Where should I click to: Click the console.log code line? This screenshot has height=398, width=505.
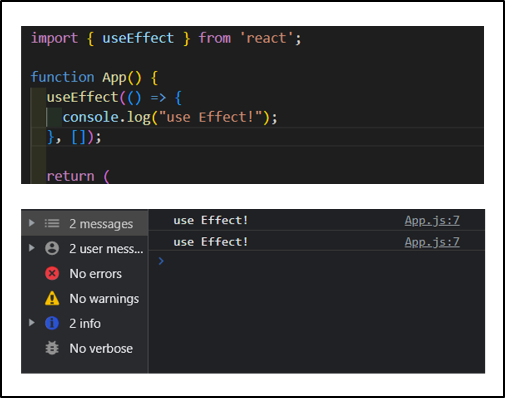pos(170,117)
